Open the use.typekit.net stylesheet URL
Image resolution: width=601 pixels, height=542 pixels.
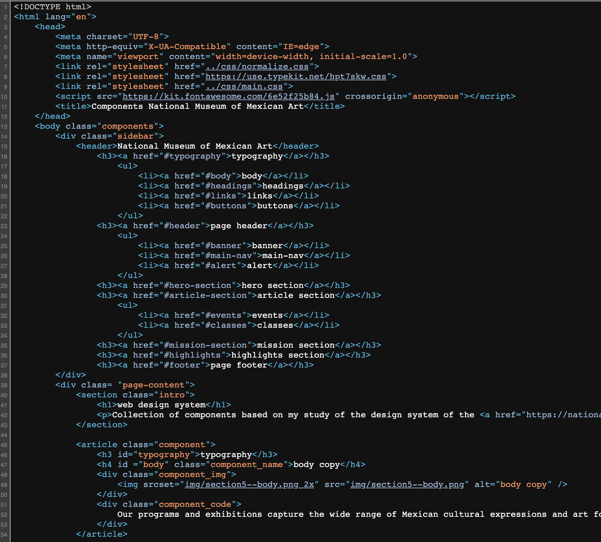point(296,76)
